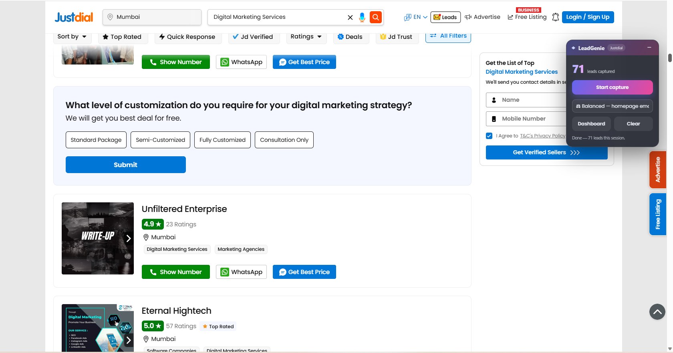Clear the search query with X icon
Viewport: 673px width, 353px height.
(x=350, y=17)
